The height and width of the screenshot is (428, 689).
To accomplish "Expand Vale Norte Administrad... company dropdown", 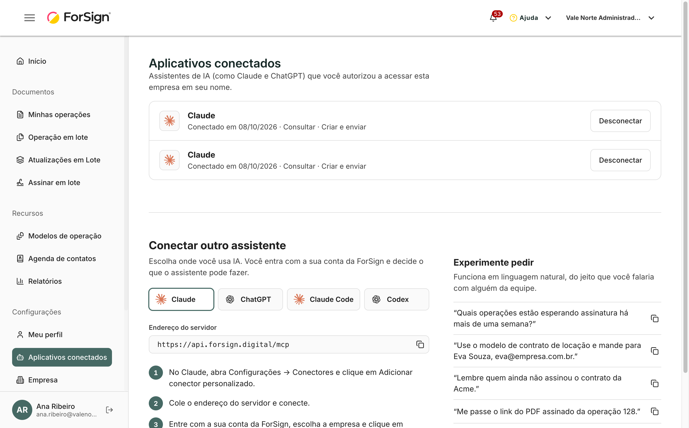I will coord(610,18).
